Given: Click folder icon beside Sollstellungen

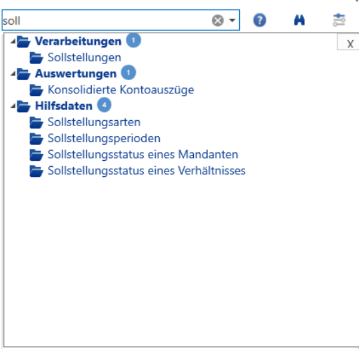Looking at the screenshot, I should click(x=37, y=58).
